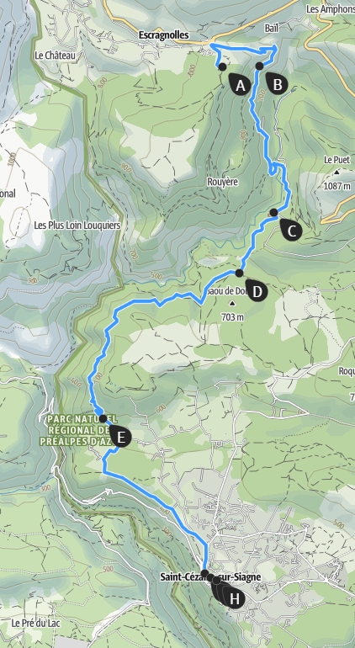Click the Rouyère place label
Image resolution: width=355 pixels, height=648 pixels.
point(222,182)
